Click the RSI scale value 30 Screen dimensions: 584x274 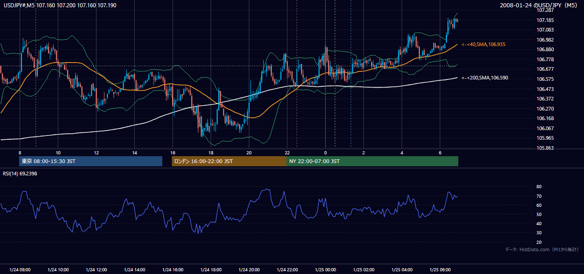point(539,233)
